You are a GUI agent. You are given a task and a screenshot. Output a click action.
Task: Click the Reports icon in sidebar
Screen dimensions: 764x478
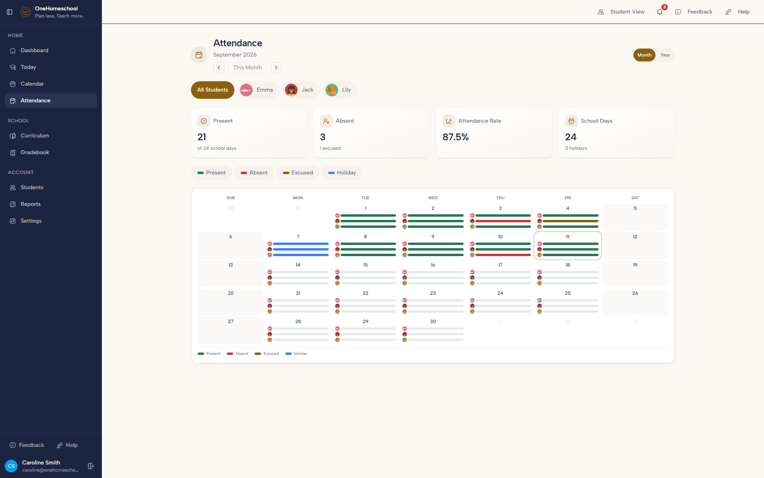(x=13, y=204)
